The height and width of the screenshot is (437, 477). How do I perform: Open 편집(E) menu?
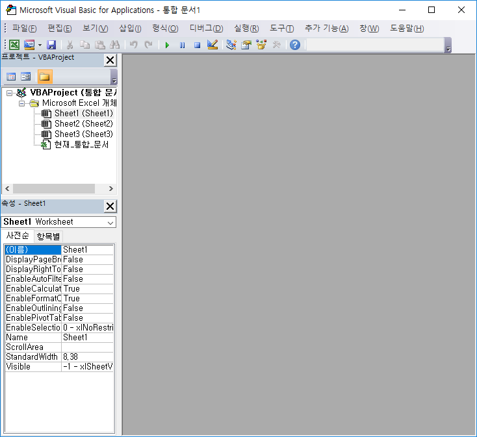(60, 29)
